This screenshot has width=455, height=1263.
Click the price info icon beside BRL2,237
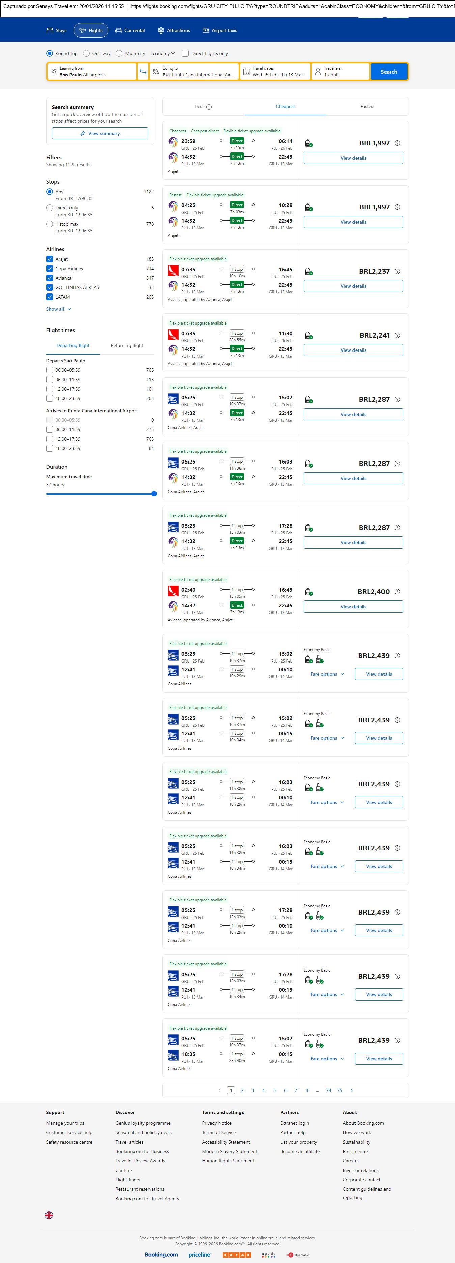[x=397, y=271]
